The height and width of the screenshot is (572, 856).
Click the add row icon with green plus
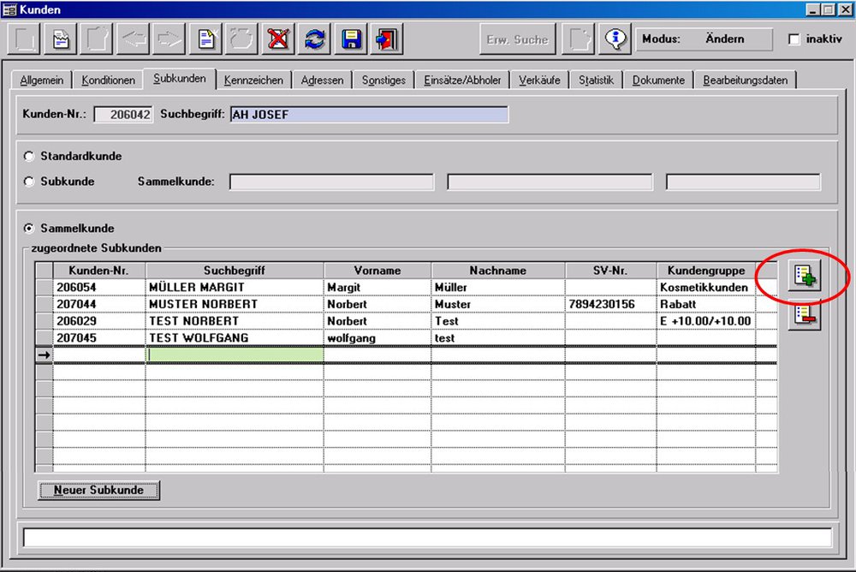point(805,276)
